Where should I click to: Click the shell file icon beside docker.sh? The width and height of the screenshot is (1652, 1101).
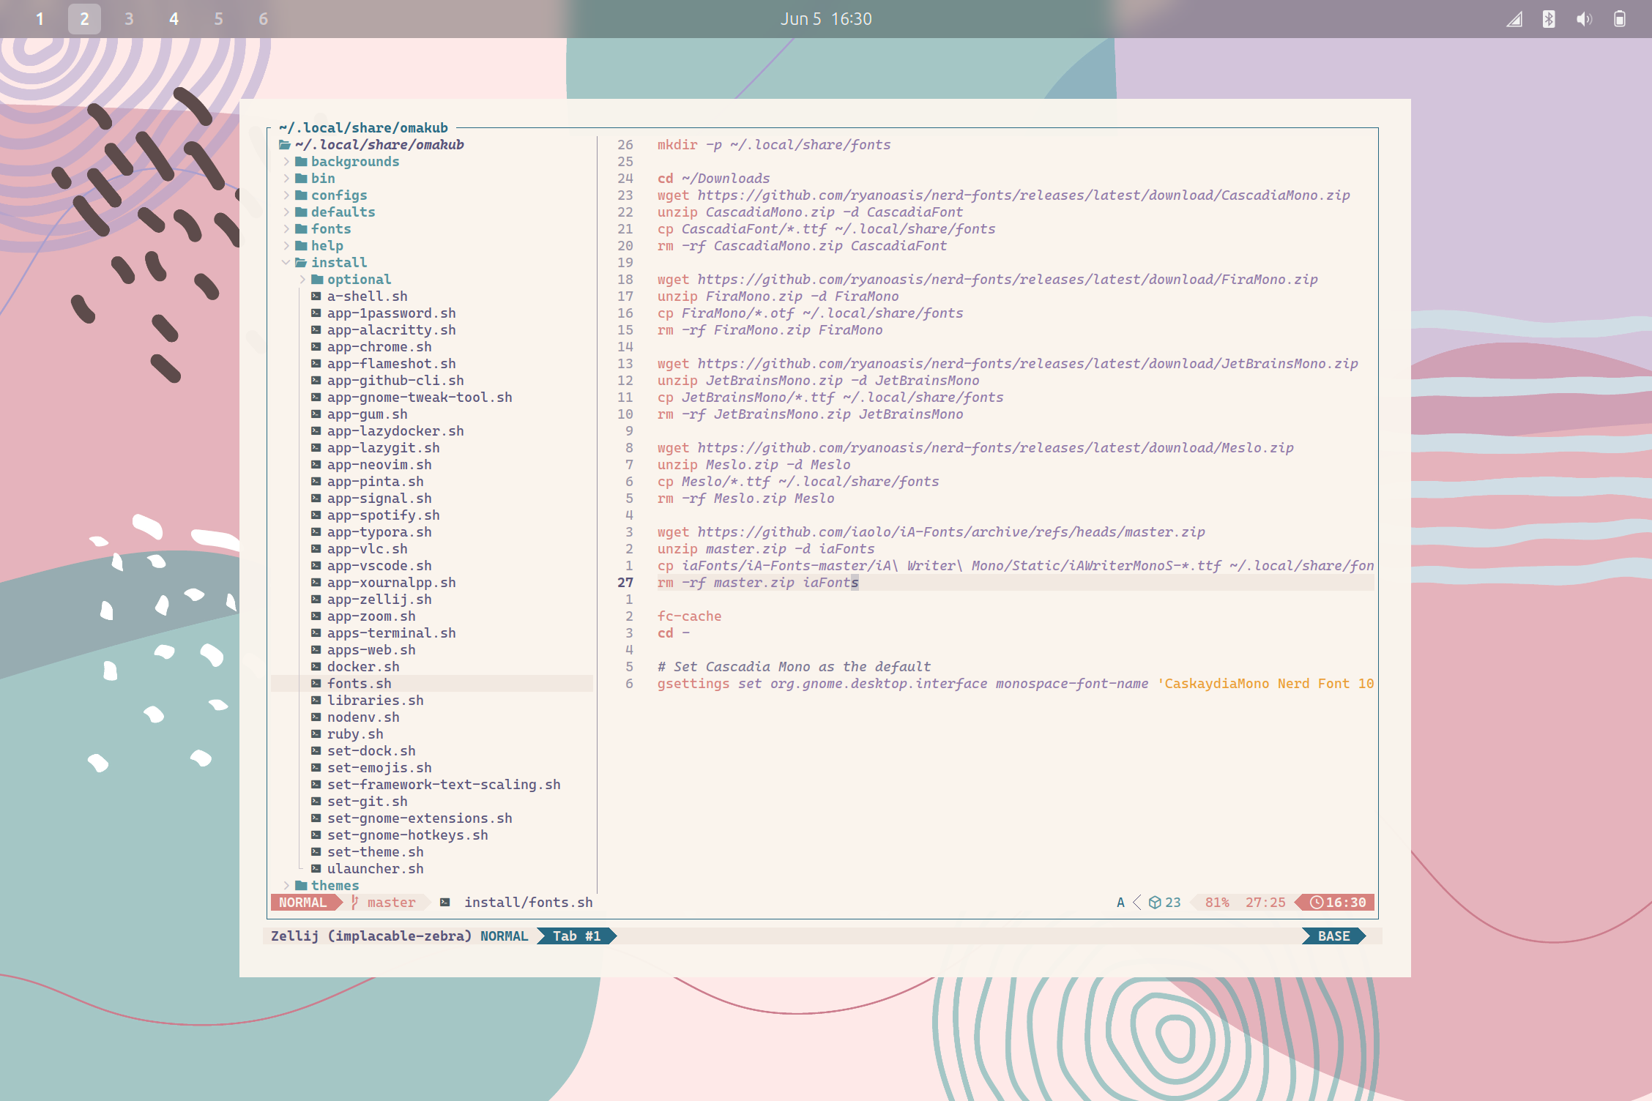pyautogui.click(x=316, y=666)
